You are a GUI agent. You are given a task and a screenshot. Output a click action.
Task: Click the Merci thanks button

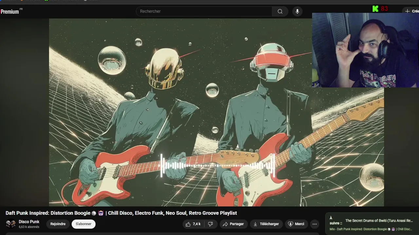click(296, 224)
